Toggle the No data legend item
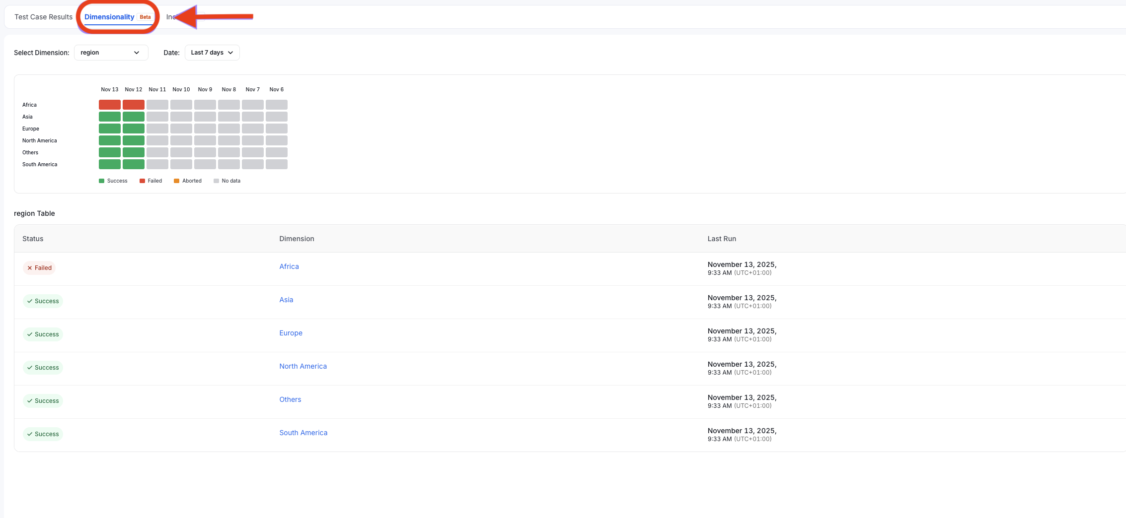This screenshot has width=1126, height=518. (x=227, y=181)
